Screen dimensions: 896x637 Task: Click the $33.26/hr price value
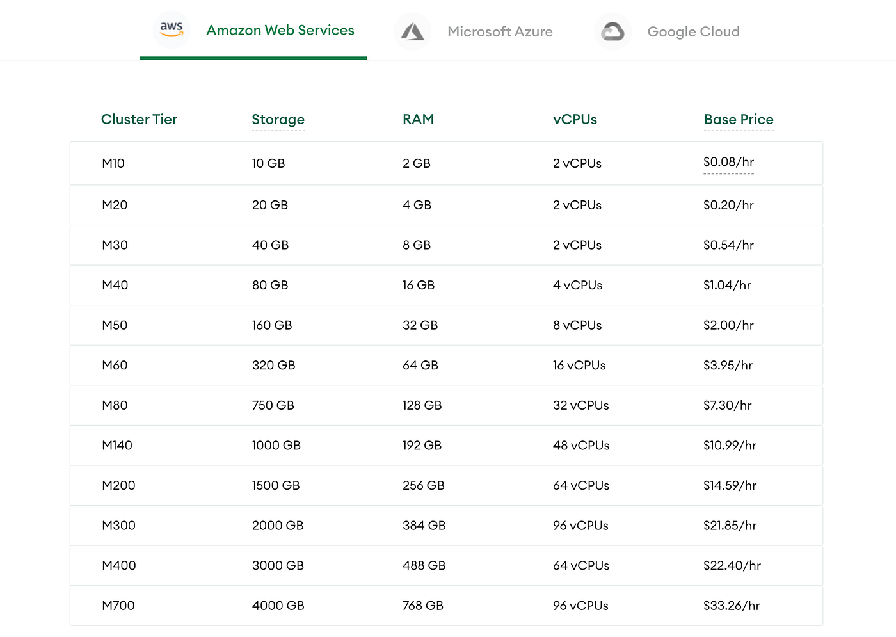pyautogui.click(x=732, y=606)
